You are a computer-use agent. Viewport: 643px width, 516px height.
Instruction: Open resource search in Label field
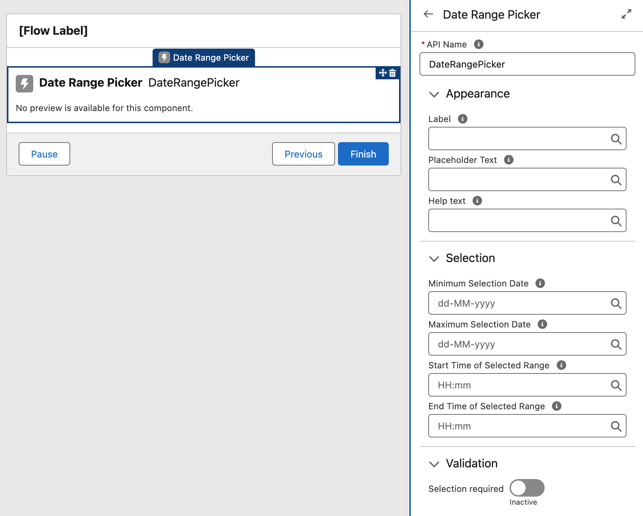pos(616,139)
